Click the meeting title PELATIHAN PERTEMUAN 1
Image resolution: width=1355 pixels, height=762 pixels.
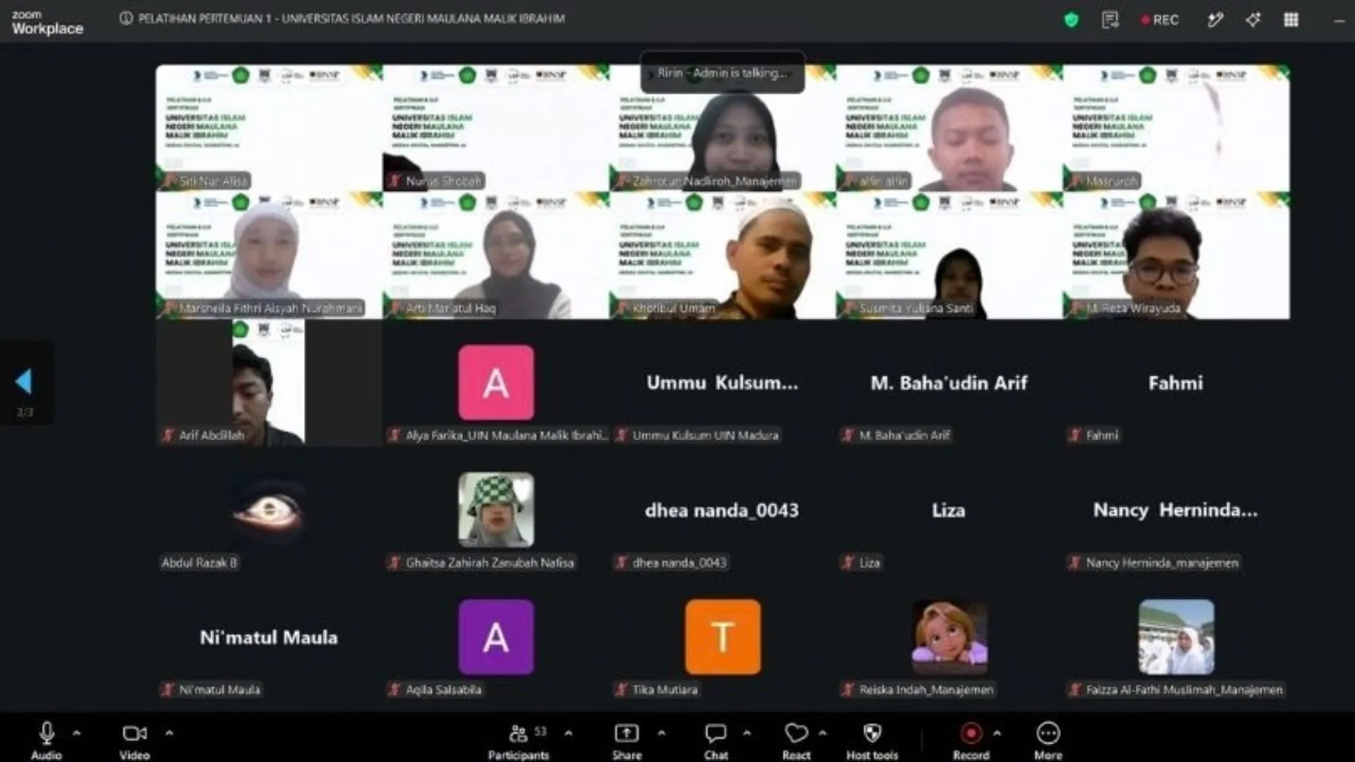pyautogui.click(x=351, y=18)
